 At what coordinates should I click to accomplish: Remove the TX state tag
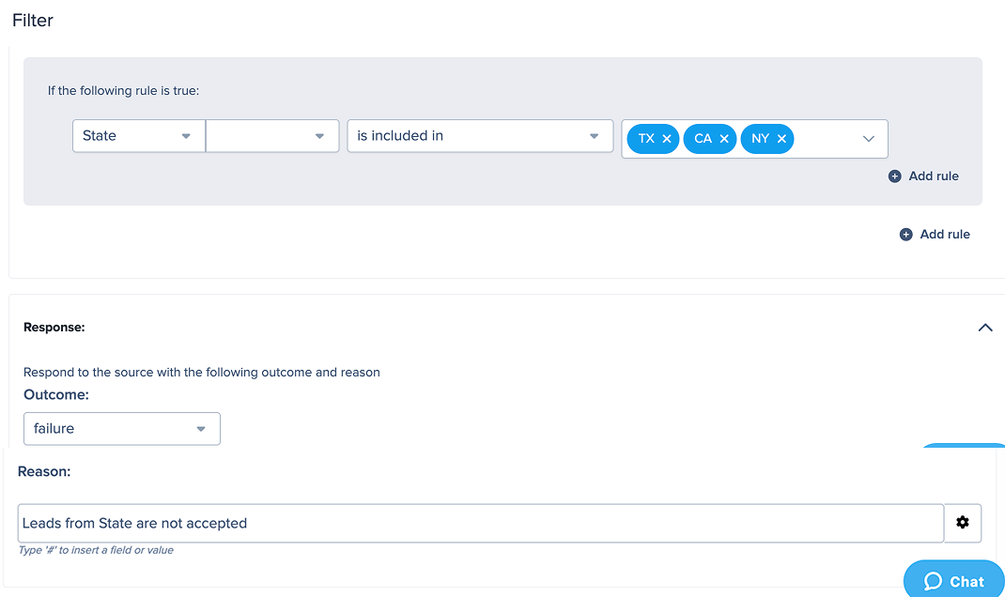667,139
